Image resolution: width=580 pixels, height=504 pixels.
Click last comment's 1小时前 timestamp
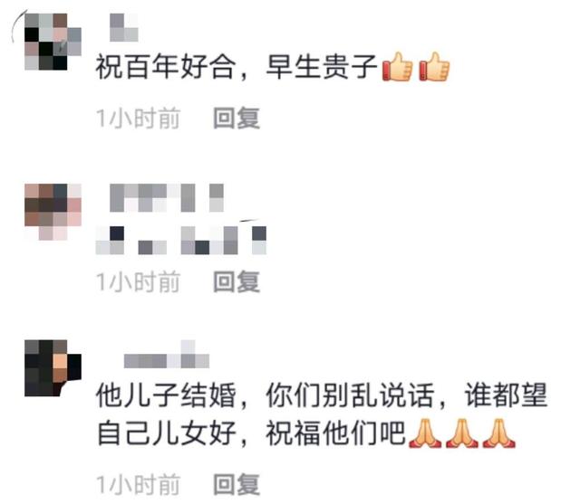click(139, 485)
